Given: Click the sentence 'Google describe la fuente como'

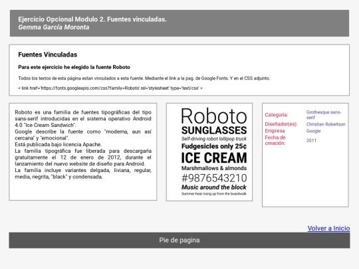Looking at the screenshot, I should pyautogui.click(x=83, y=135).
